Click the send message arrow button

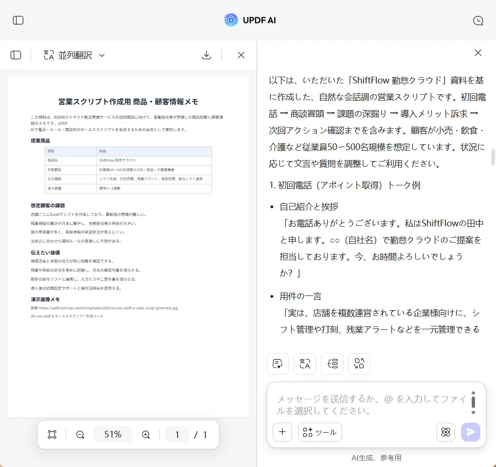(x=471, y=432)
